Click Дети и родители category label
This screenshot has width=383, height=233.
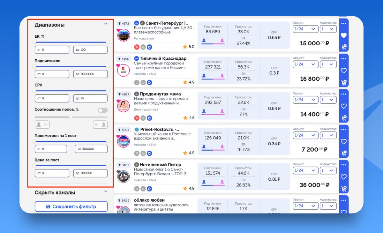click(146, 109)
